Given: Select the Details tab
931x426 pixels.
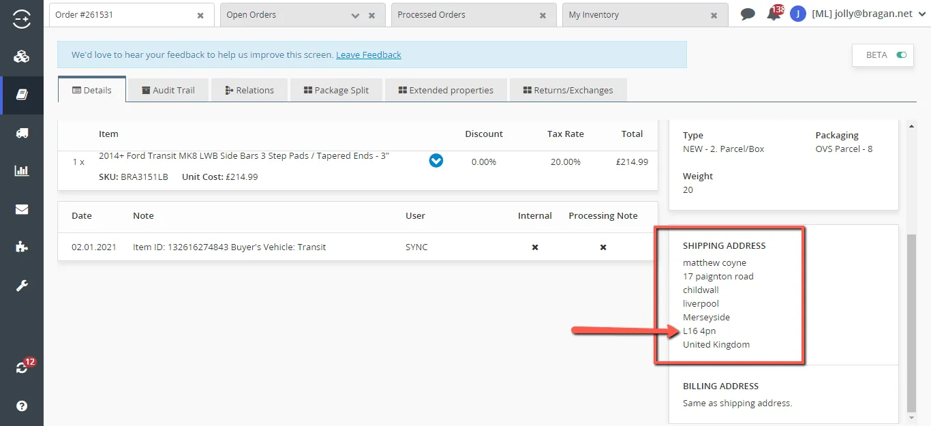Looking at the screenshot, I should (92, 90).
